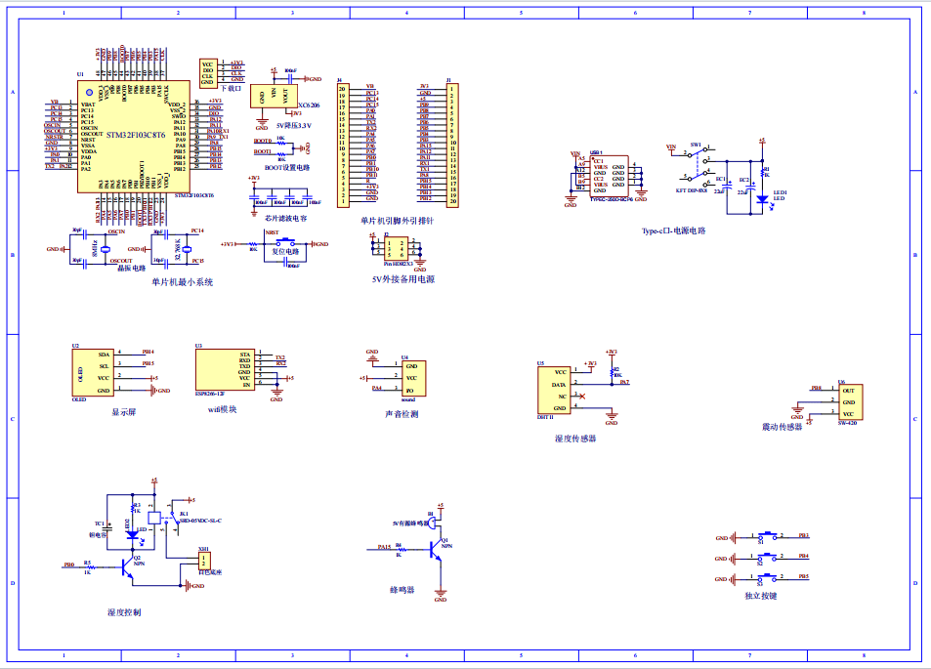Select the J4 20-pin header connector

click(x=343, y=145)
